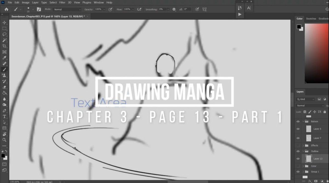Image resolution: width=329 pixels, height=183 pixels.
Task: Expand Group 1
Action: pos(303,172)
